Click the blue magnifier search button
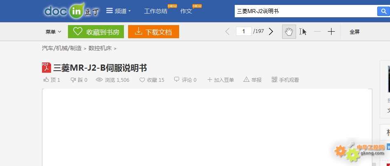Image resolution: width=390 pixels, height=166 pixels. [383, 11]
